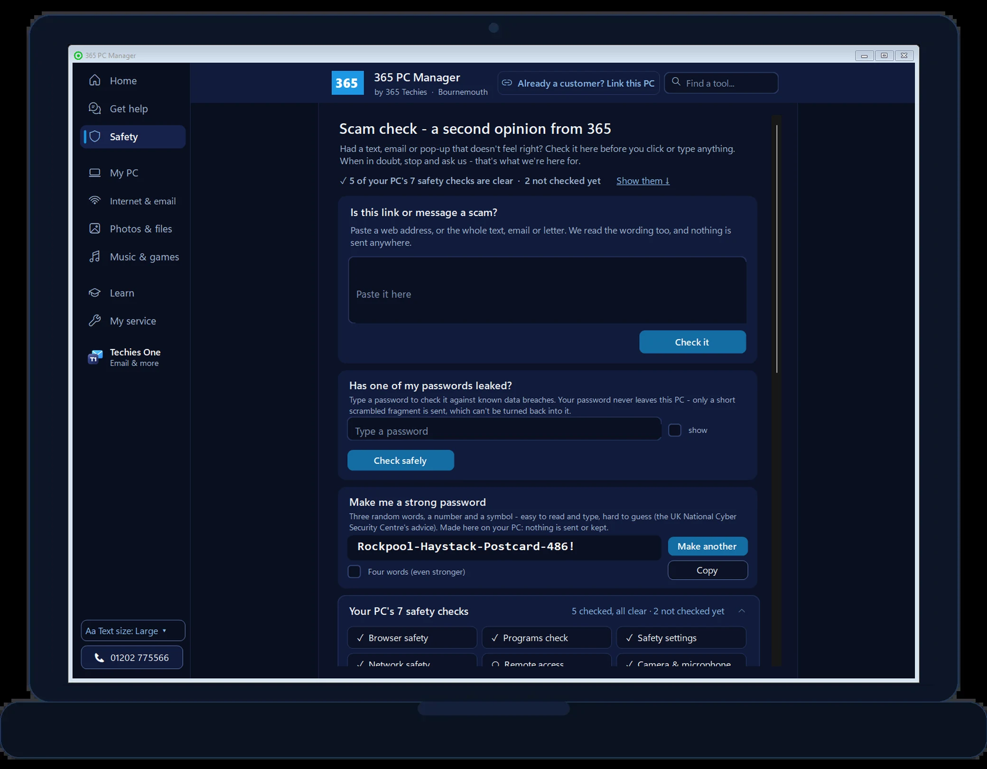Image resolution: width=987 pixels, height=769 pixels.
Task: Click the Paste it here text box
Action: (547, 290)
